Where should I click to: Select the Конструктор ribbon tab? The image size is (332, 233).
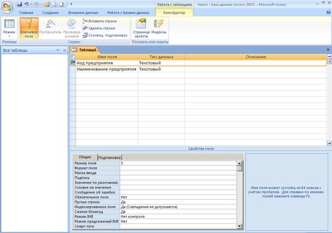click(x=174, y=13)
